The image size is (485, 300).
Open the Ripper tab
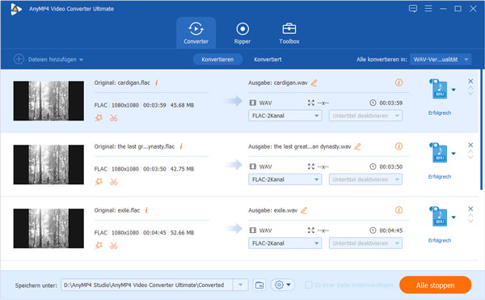point(242,33)
